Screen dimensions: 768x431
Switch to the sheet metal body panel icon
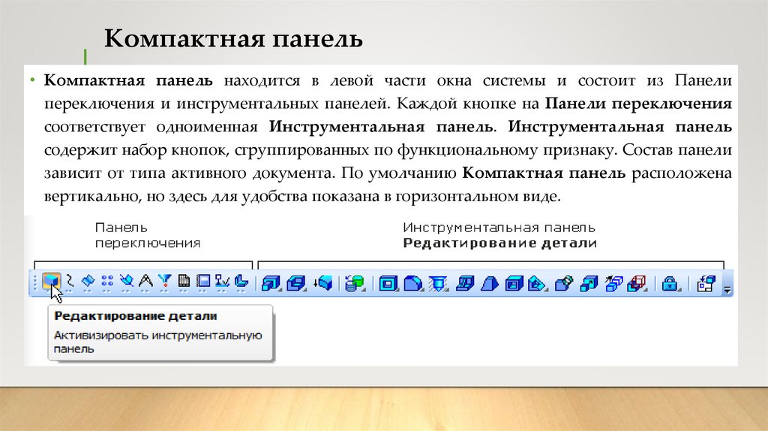pos(241,281)
